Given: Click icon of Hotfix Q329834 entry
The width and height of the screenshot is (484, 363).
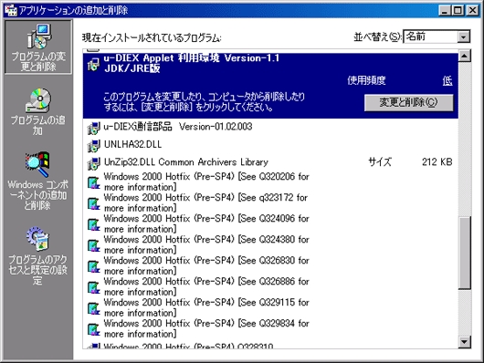Looking at the screenshot, I should [x=94, y=329].
